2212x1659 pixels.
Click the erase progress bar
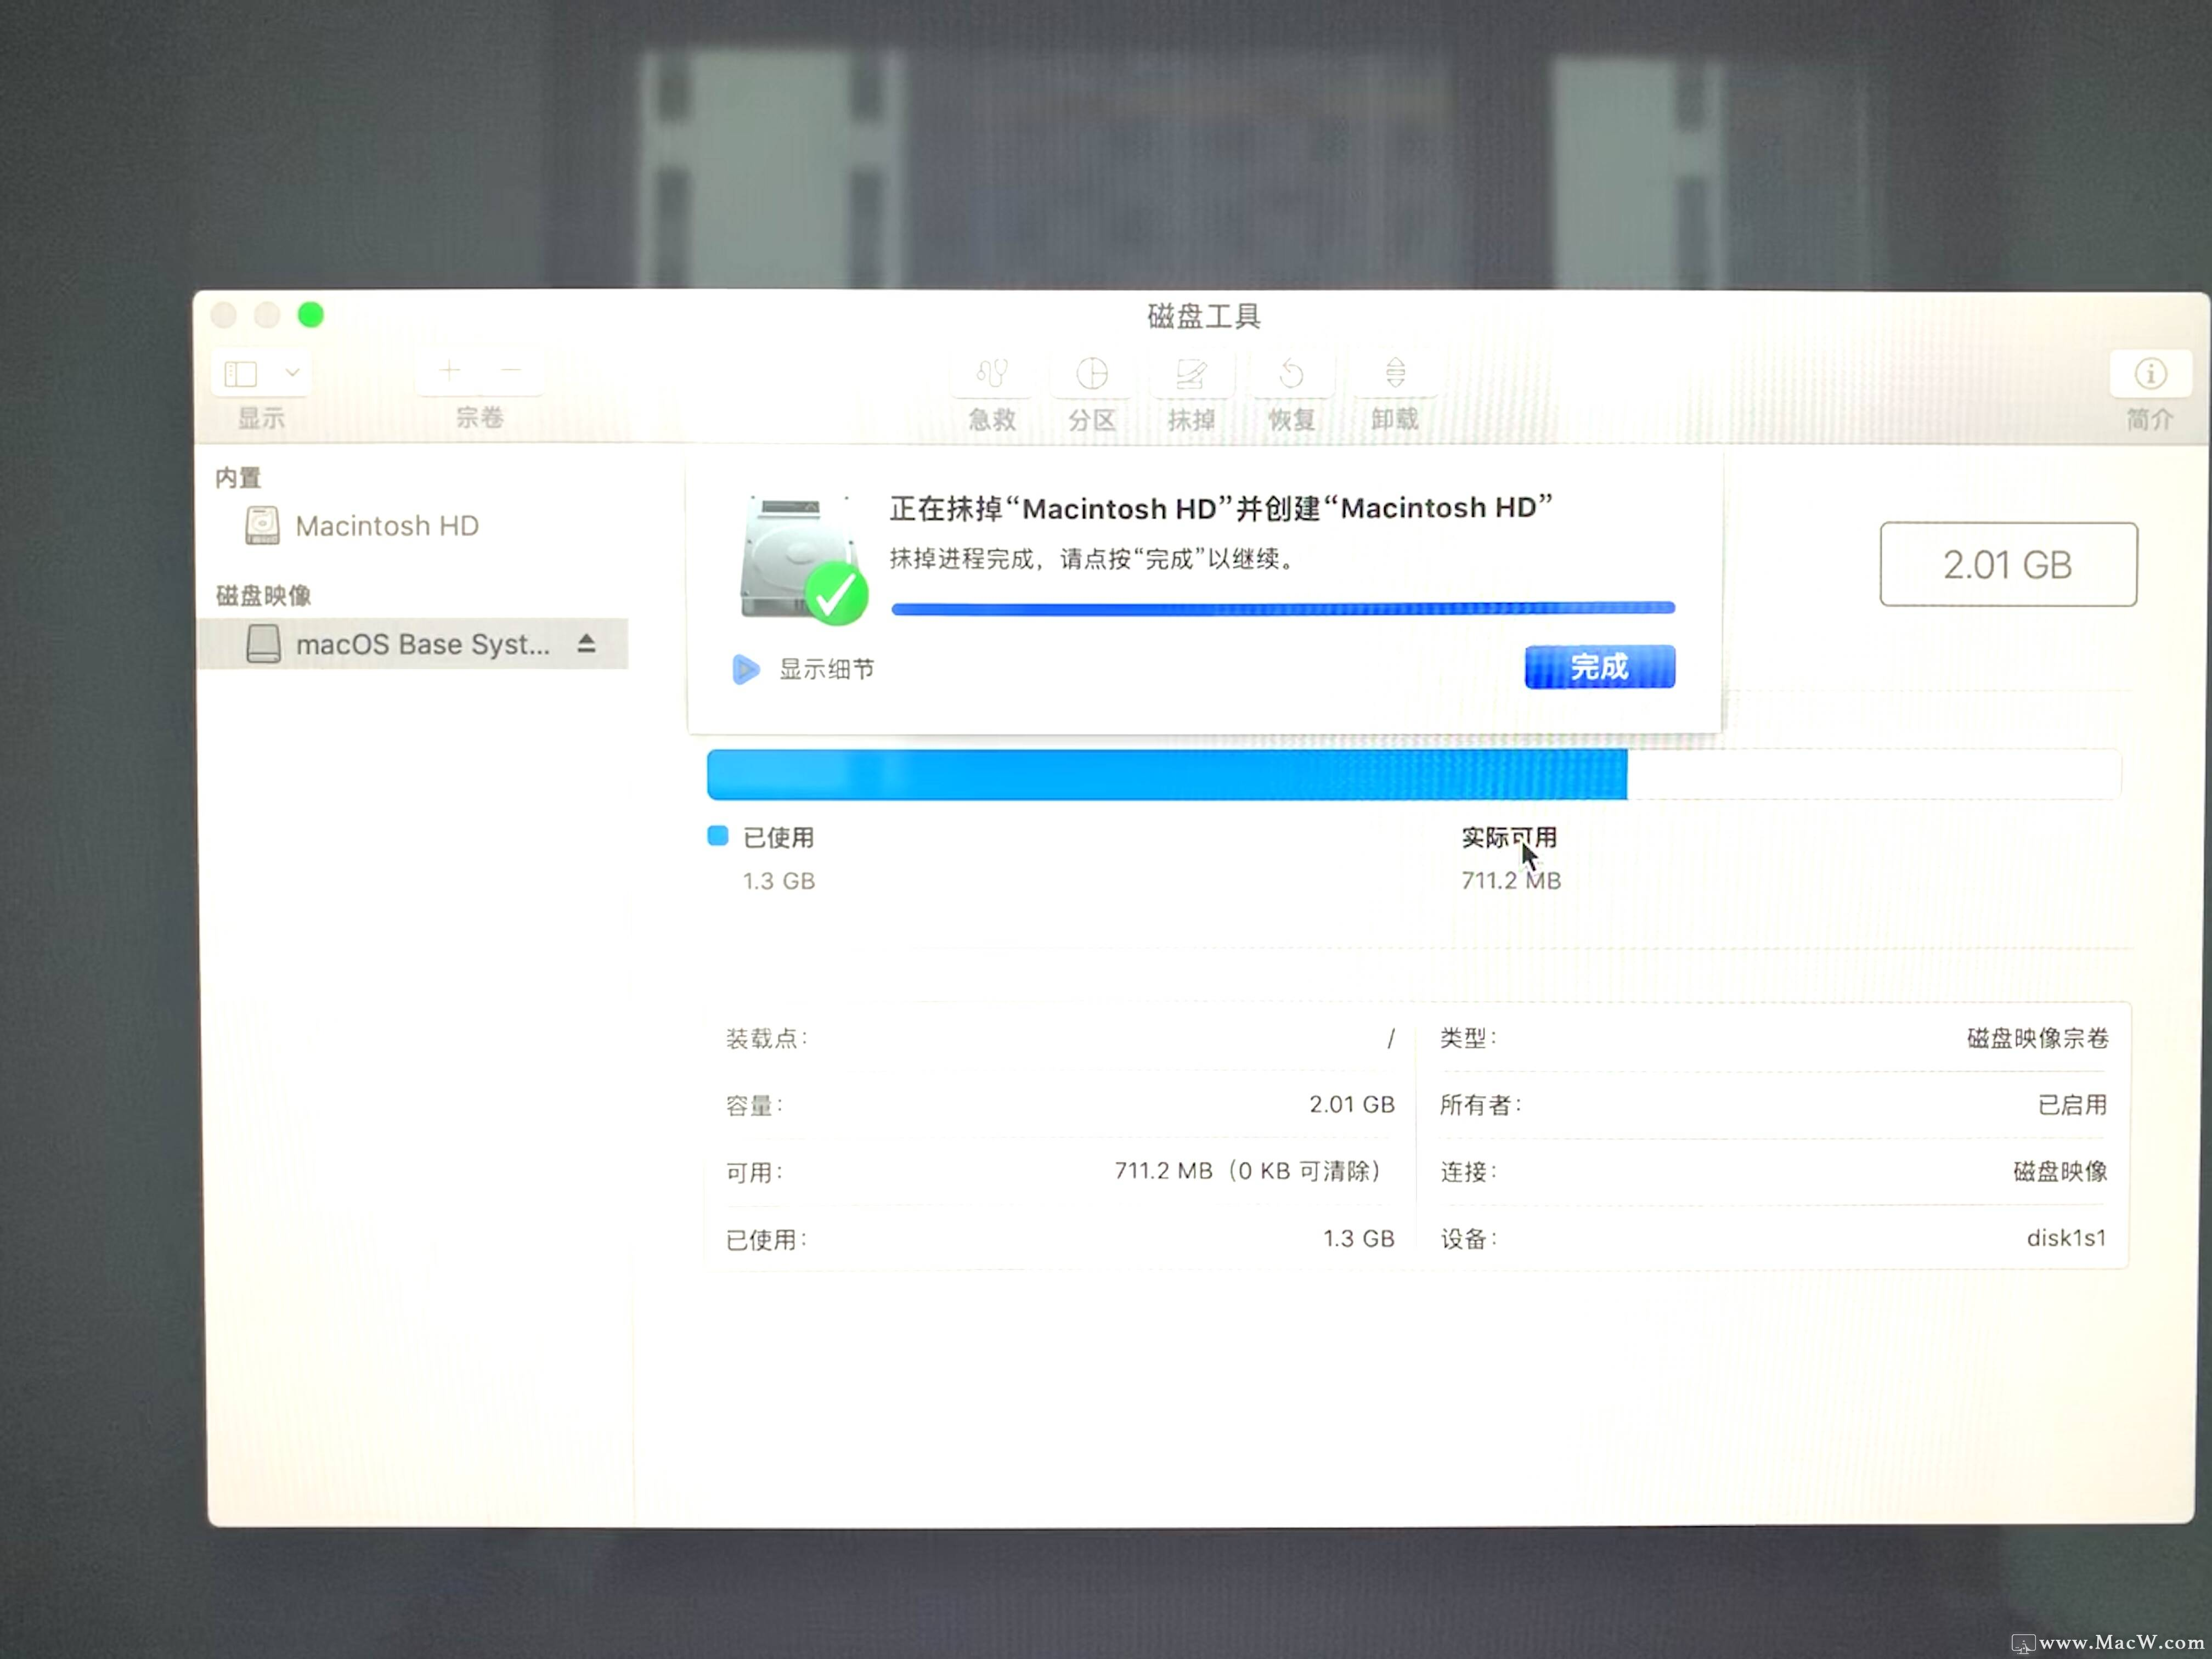(1282, 608)
